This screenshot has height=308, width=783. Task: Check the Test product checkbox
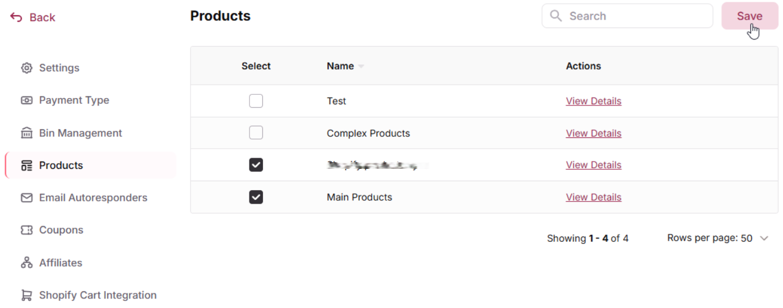pos(256,101)
